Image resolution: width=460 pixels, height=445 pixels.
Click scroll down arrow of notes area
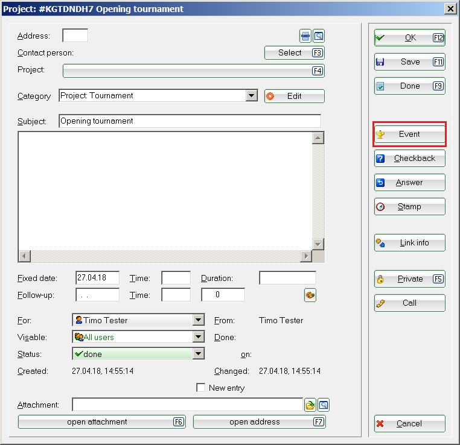coord(318,244)
